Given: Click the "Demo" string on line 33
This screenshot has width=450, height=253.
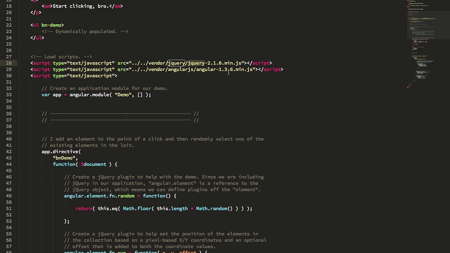Looking at the screenshot, I should (123, 95).
